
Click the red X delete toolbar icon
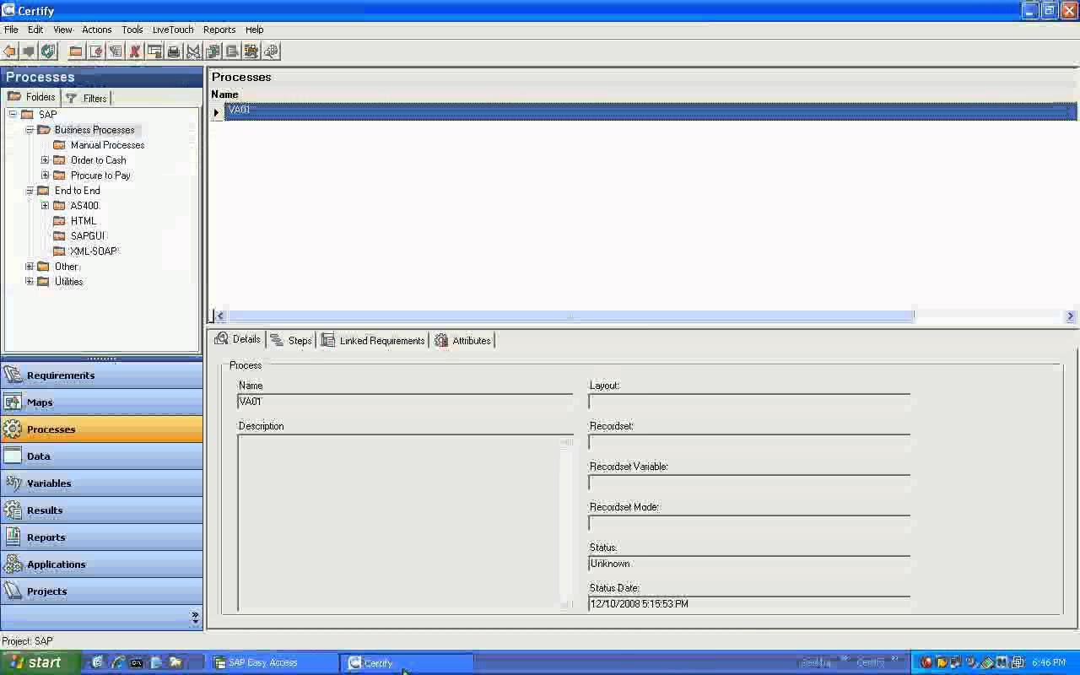[x=134, y=51]
